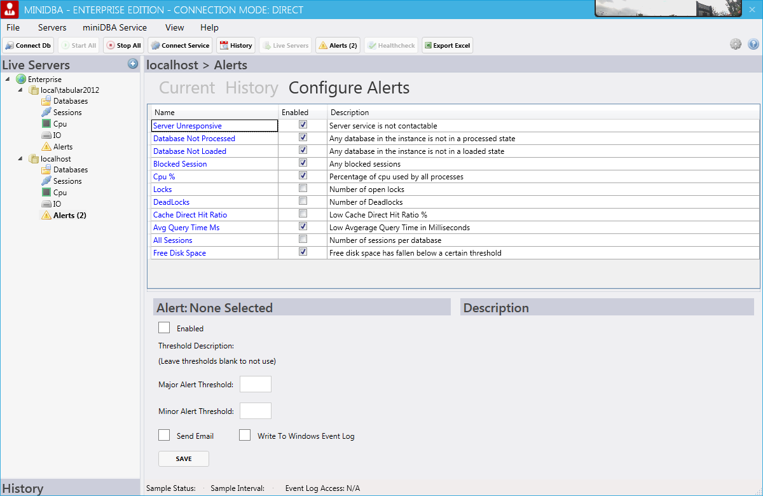The width and height of the screenshot is (763, 496).
Task: Select the localhost server node
Action: pyautogui.click(x=50, y=158)
